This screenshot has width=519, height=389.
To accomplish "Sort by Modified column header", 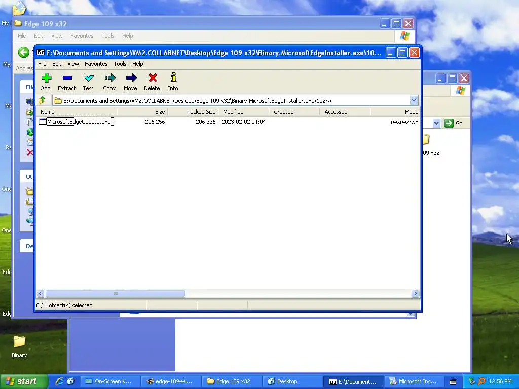I will (x=244, y=112).
